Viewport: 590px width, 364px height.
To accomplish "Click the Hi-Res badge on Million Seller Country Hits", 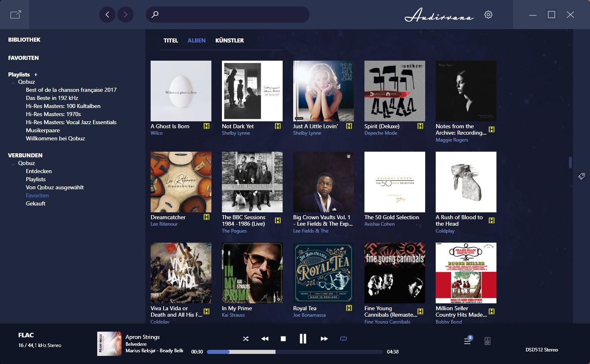I will 492,311.
